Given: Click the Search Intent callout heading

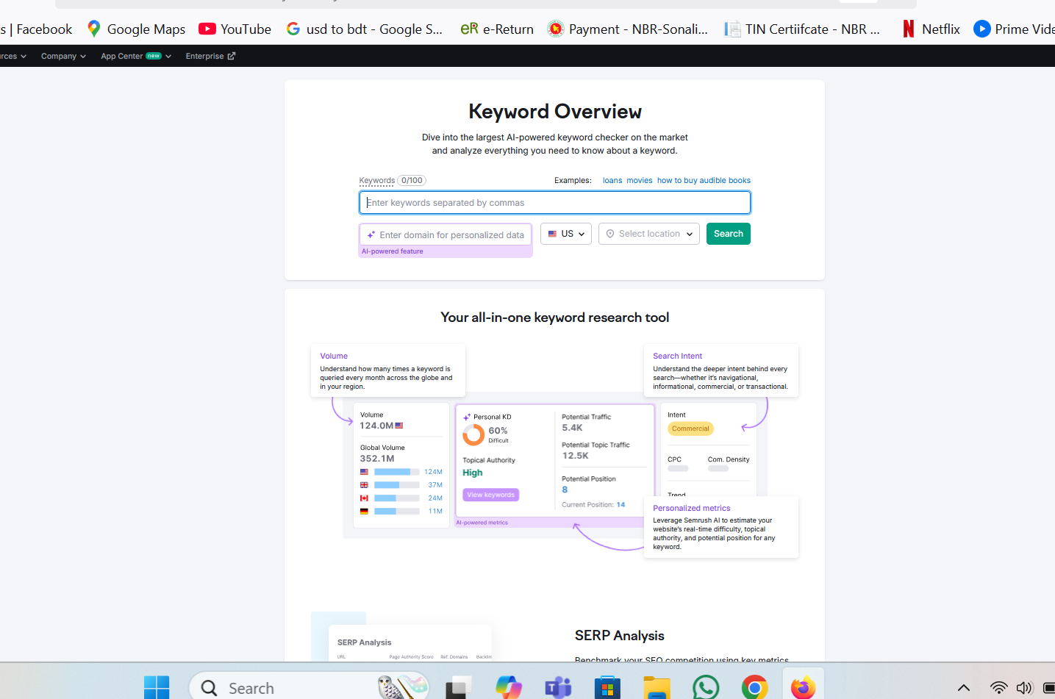Looking at the screenshot, I should [x=677, y=356].
